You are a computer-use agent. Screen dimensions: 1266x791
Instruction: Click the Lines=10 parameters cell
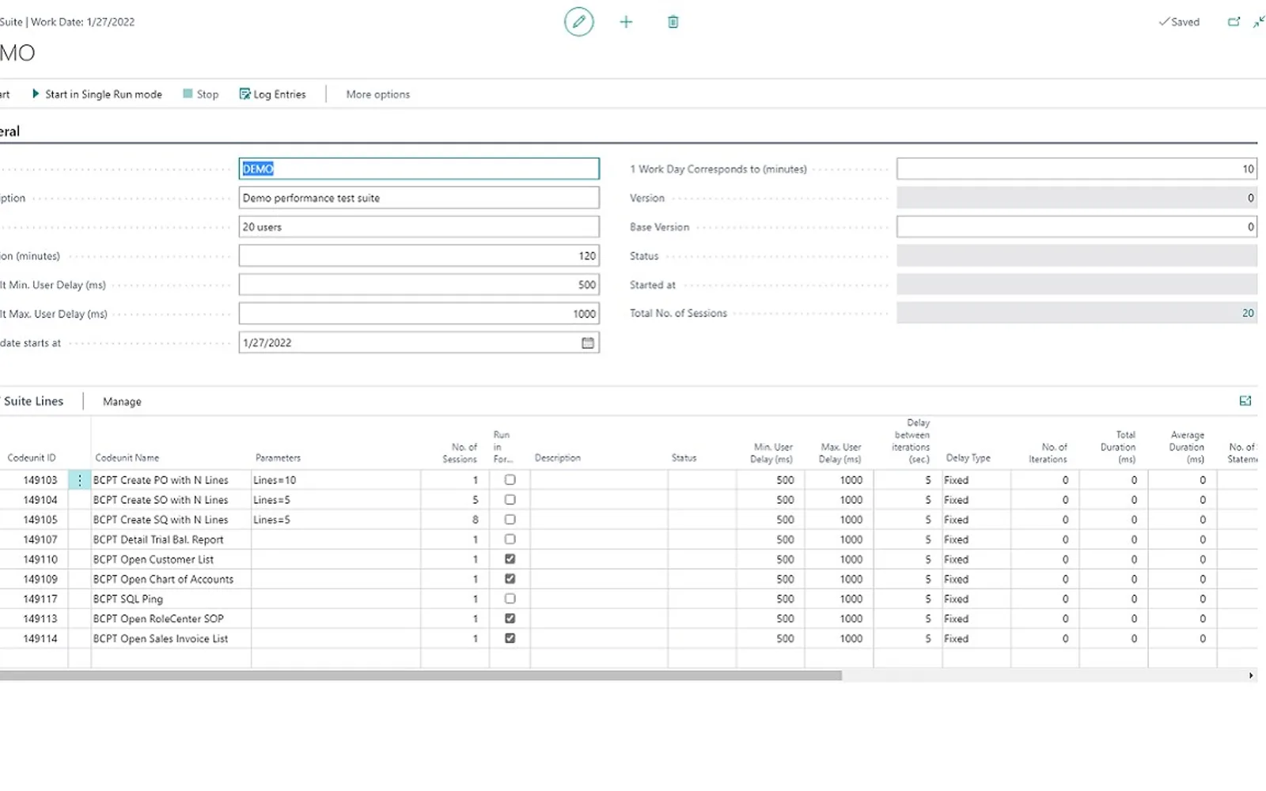335,480
